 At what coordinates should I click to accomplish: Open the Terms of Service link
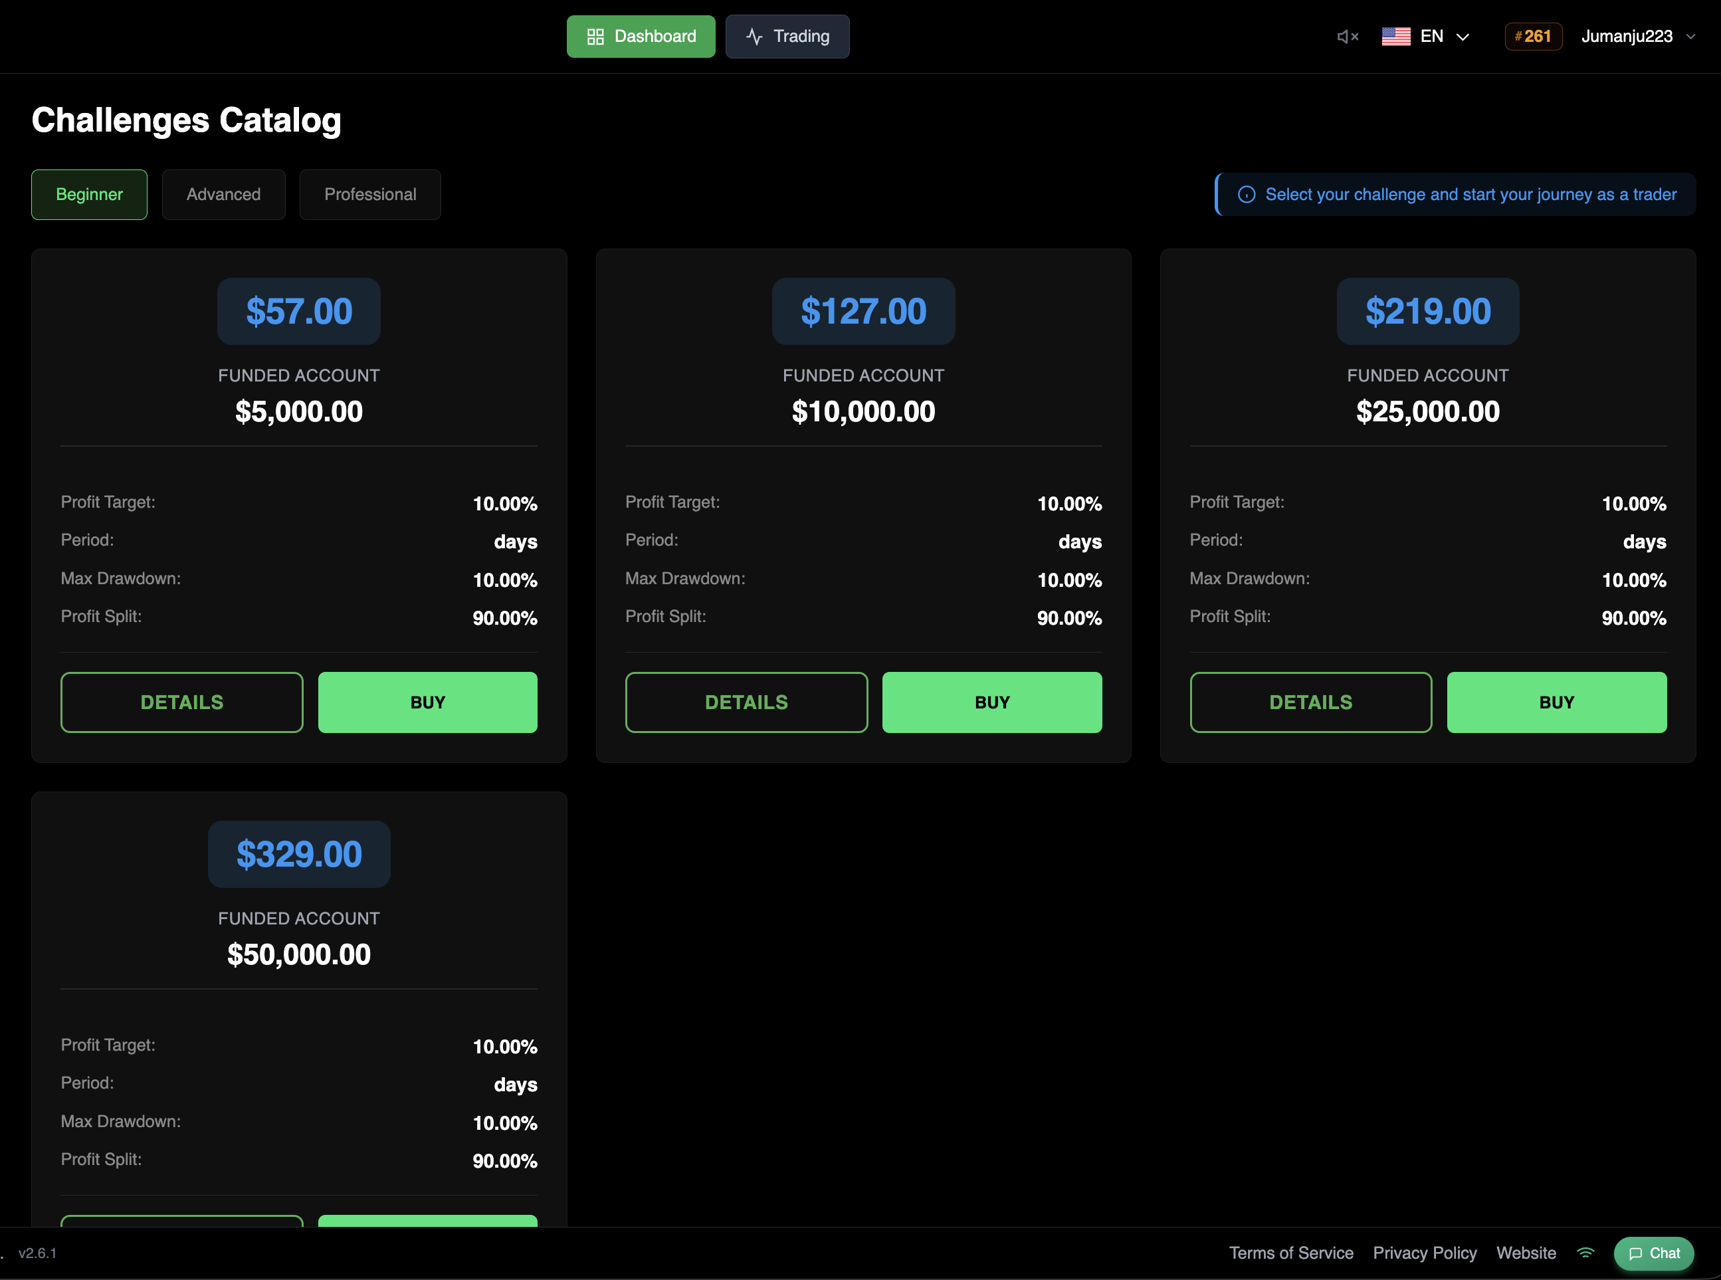coord(1291,1253)
